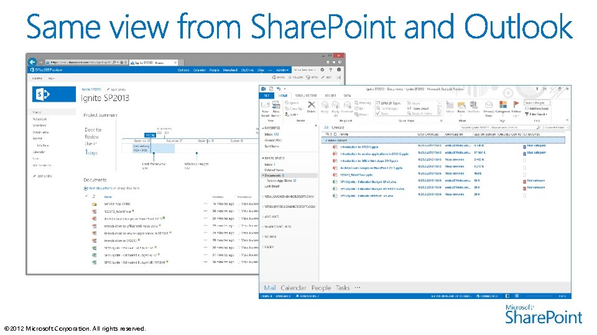The image size is (597, 335).
Task: Switch to SEND / RECEIVE tab in Outlook
Action: 306,96
